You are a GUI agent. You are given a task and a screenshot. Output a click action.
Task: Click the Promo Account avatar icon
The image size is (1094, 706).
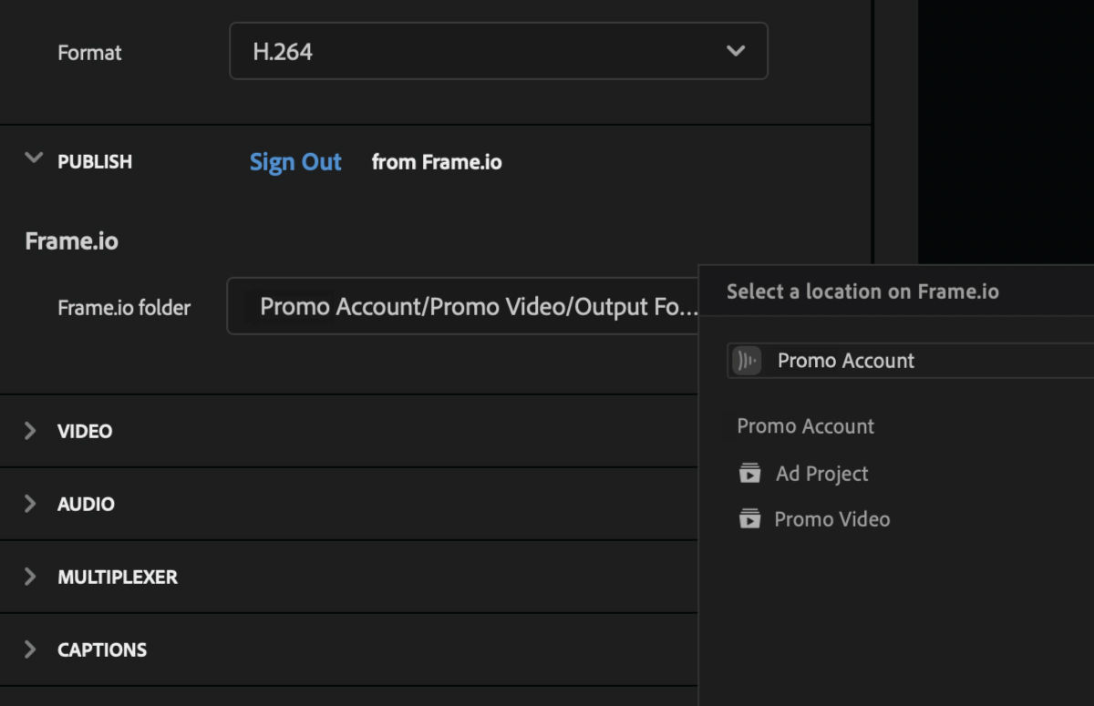tap(745, 360)
